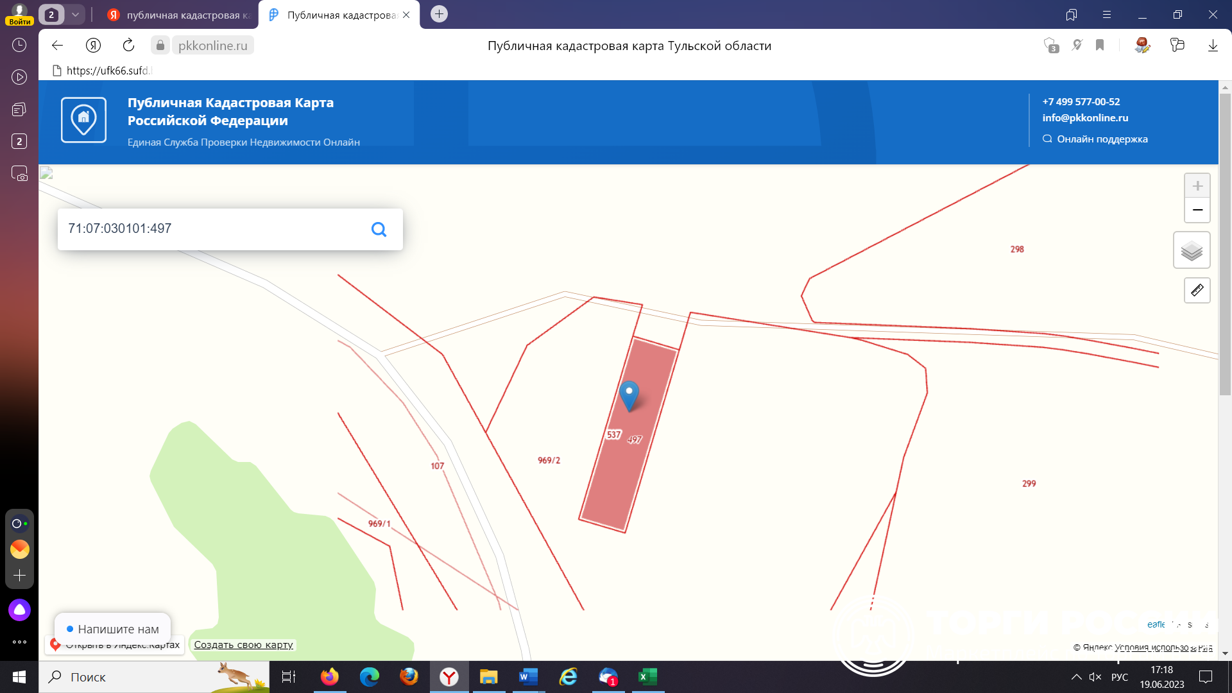Close the Публичная кадастровая карта tab

(406, 15)
